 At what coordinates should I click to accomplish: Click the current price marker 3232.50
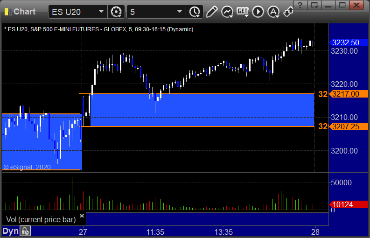[349, 42]
